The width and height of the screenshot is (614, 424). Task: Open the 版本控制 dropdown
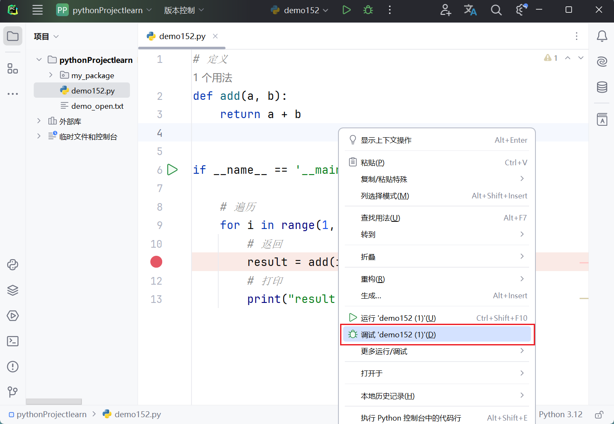[184, 10]
